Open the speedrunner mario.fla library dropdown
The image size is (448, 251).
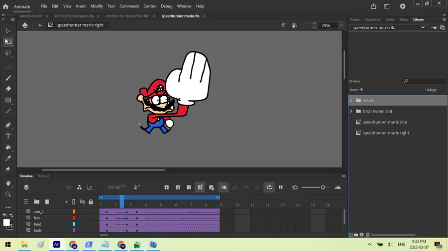click(389, 28)
